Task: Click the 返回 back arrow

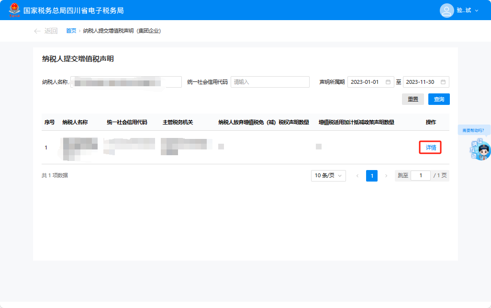Action: (x=37, y=31)
